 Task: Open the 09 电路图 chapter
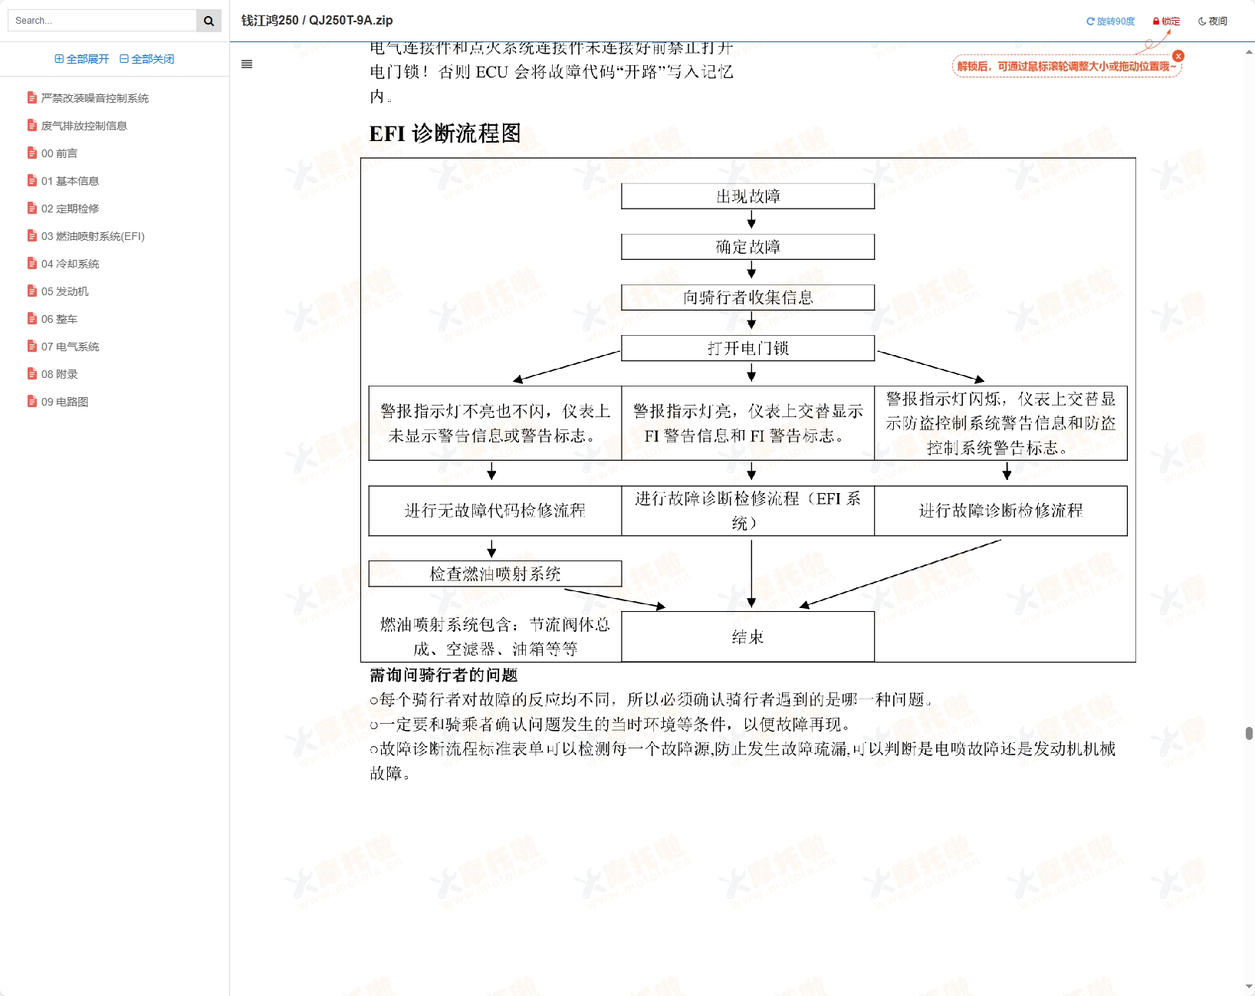[x=64, y=402]
